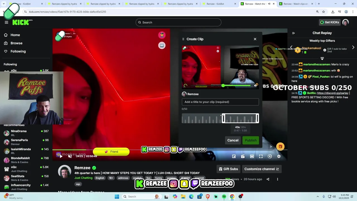Open the Windows Start menu
This screenshot has width=357, height=201.
117,197
